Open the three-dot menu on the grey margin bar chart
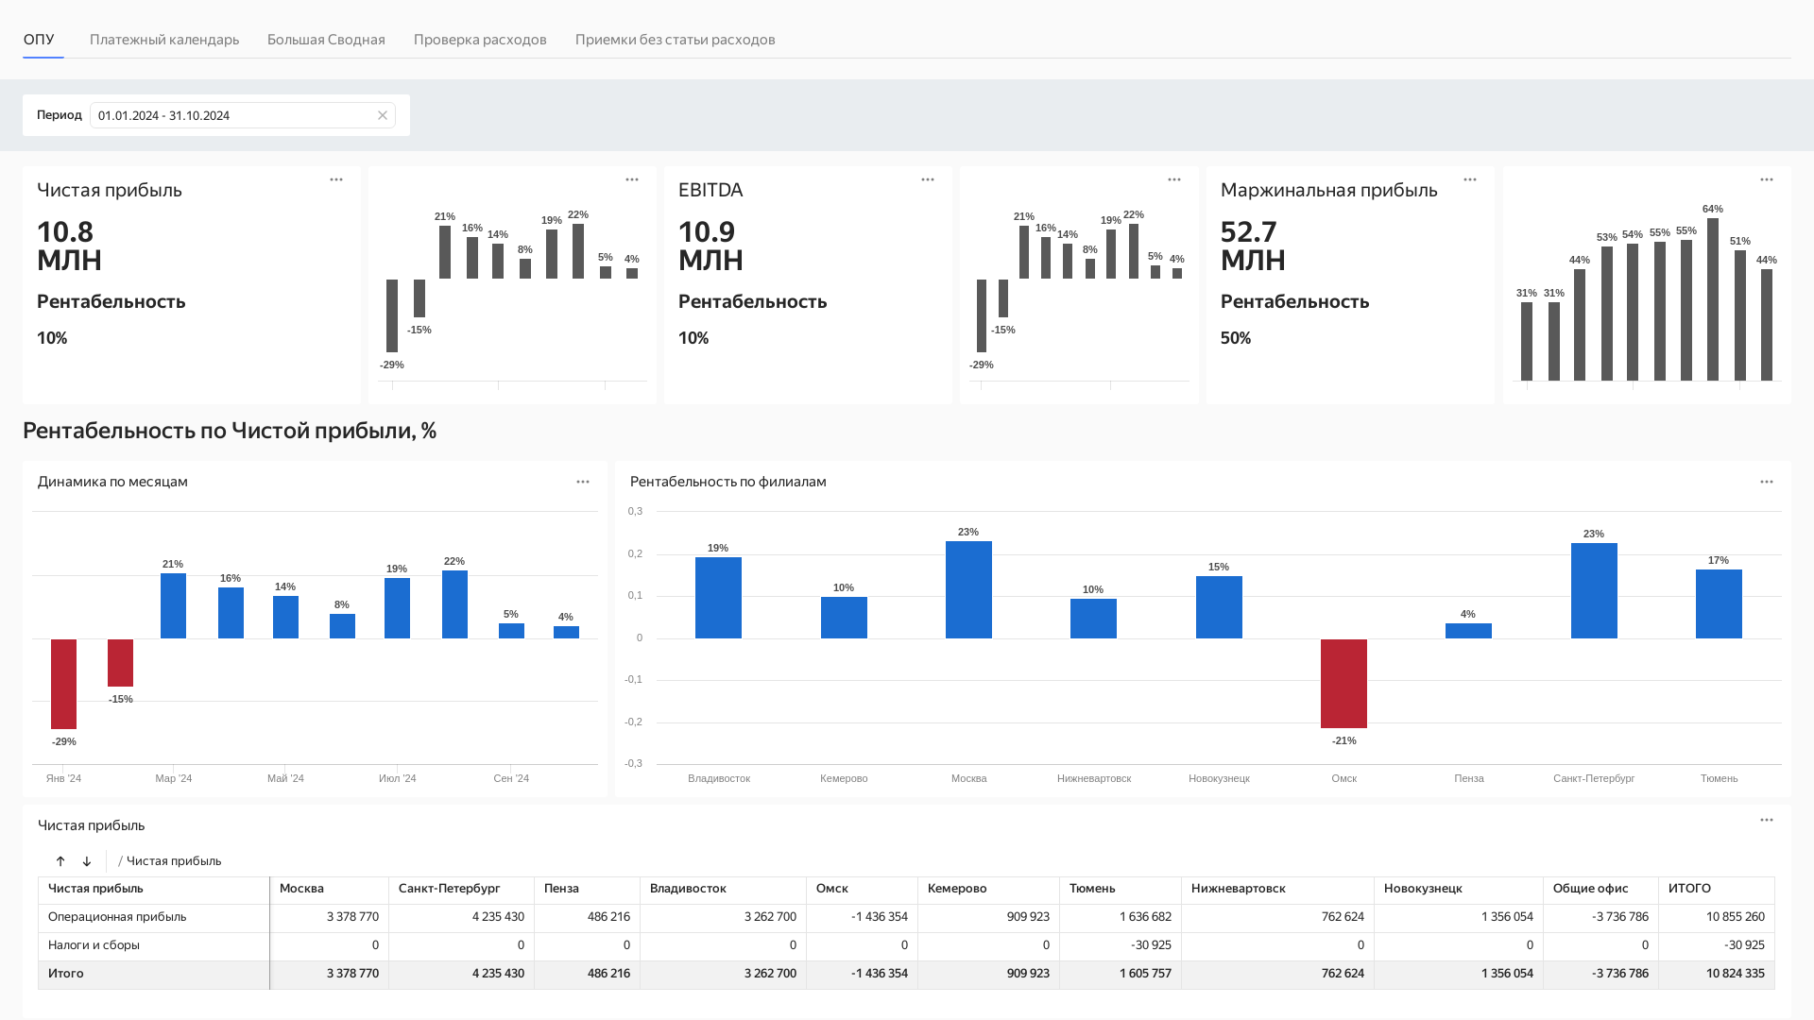 [1767, 179]
